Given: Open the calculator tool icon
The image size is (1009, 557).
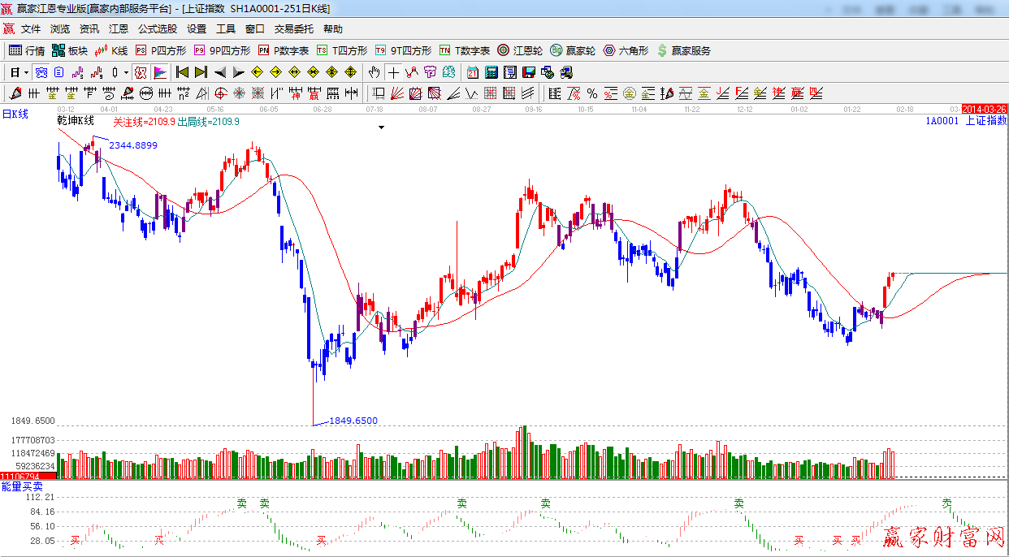Looking at the screenshot, I should (x=491, y=72).
